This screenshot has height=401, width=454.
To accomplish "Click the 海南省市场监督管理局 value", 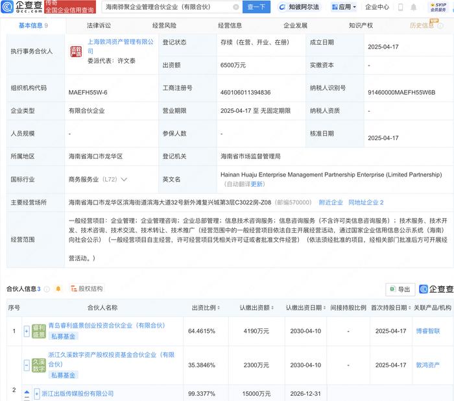I will tap(250, 156).
